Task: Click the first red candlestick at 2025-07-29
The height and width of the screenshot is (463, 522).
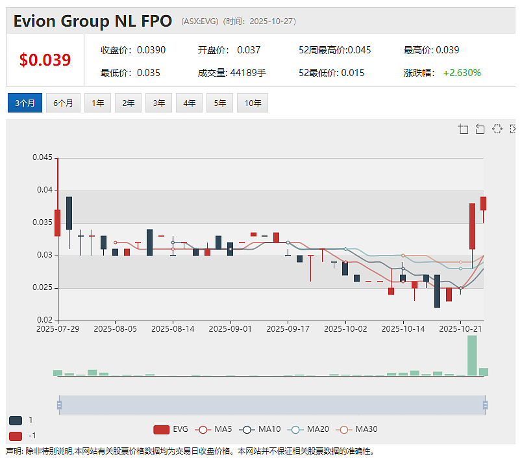Action: [58, 223]
